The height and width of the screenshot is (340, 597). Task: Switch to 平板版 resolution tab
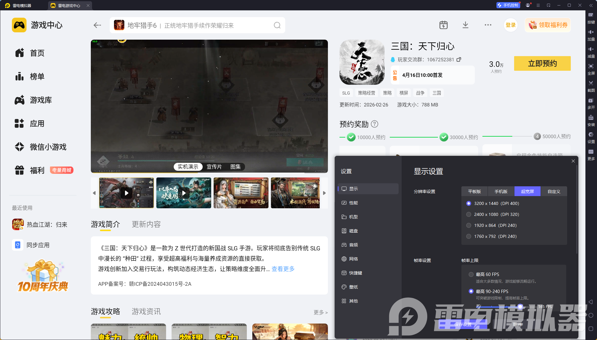coord(474,191)
